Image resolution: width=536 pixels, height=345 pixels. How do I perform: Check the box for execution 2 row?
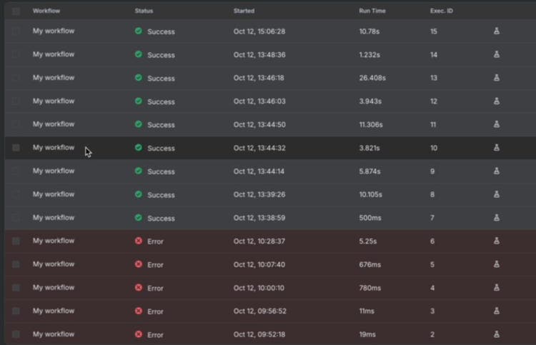[x=16, y=334]
